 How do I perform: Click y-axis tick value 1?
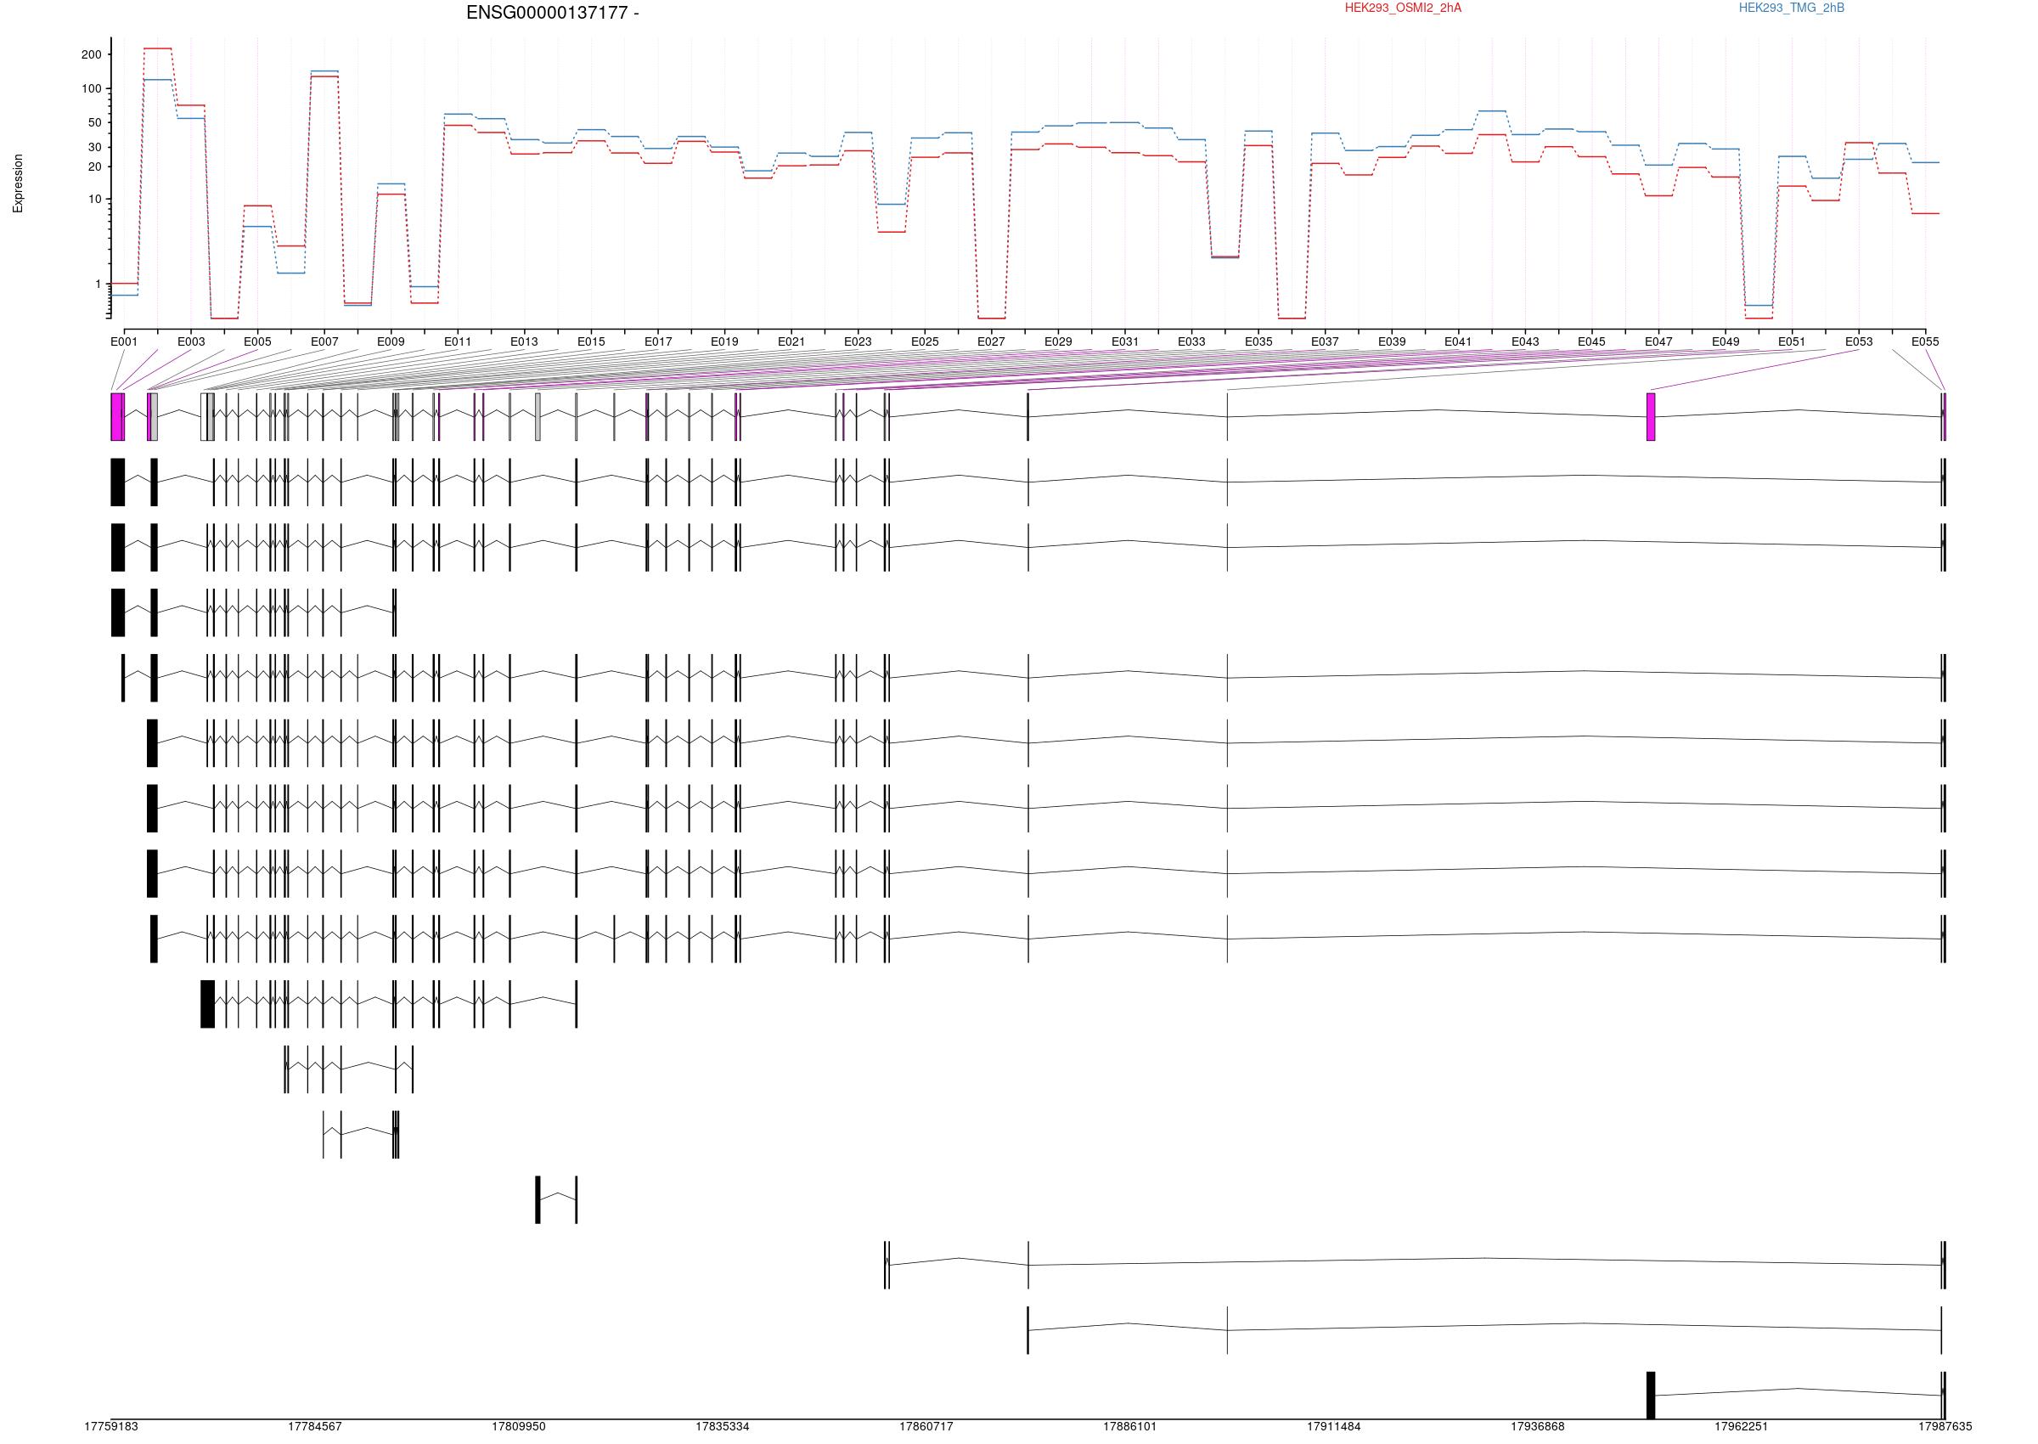(x=99, y=284)
